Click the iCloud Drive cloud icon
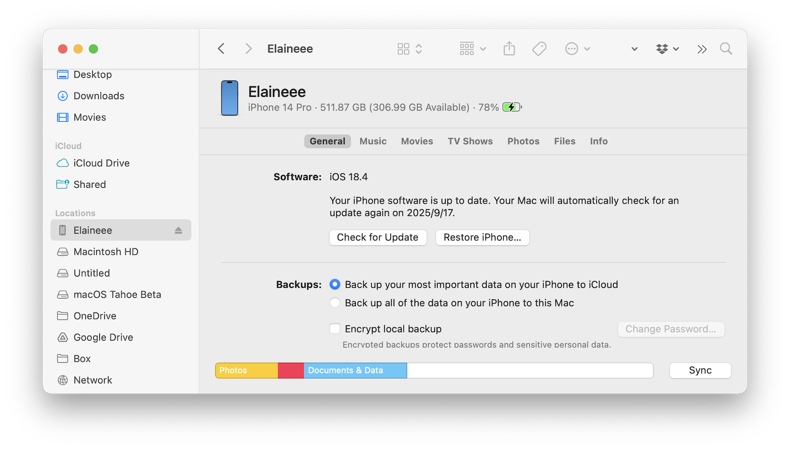The height and width of the screenshot is (450, 790). [x=63, y=163]
